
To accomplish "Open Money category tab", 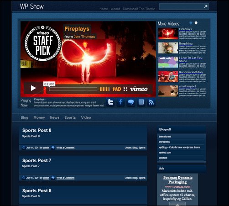I will 39,117.
